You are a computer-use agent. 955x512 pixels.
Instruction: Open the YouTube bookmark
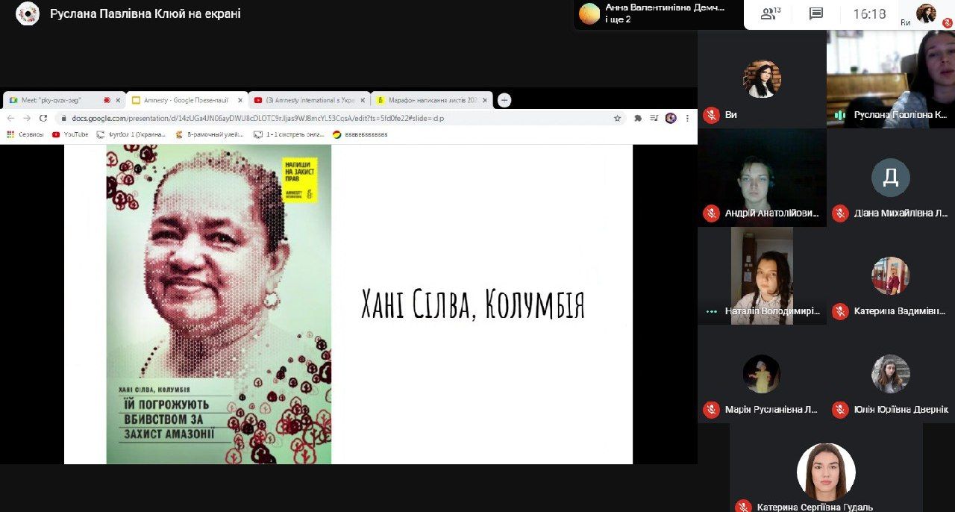tap(71, 134)
